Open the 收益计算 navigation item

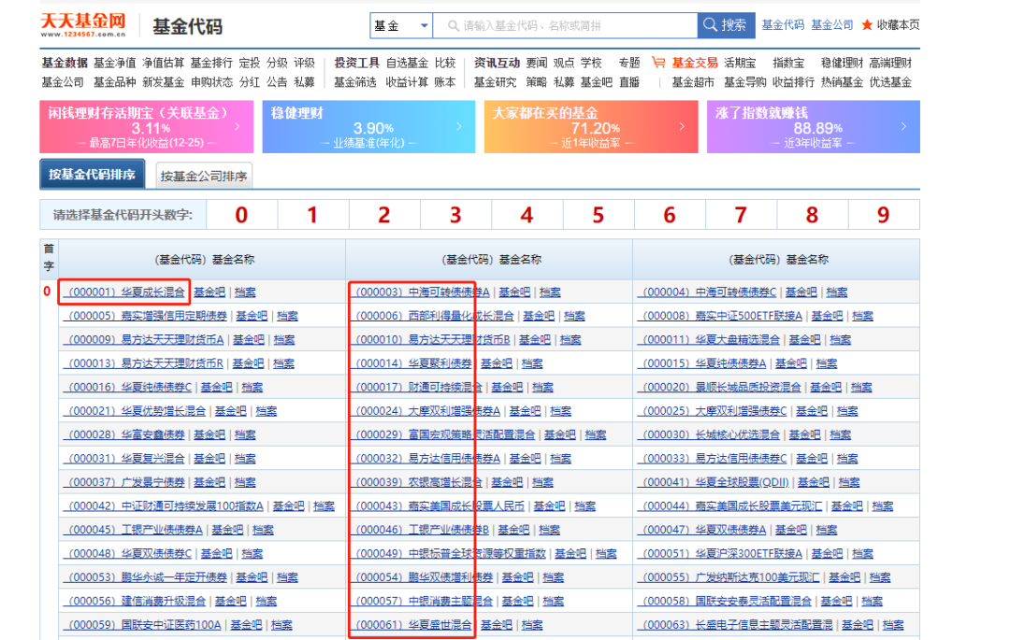[x=407, y=82]
